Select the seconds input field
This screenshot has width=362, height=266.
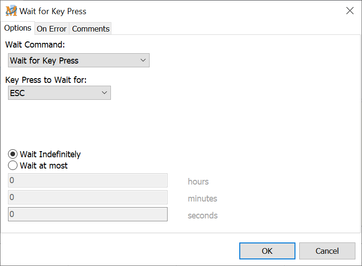point(88,214)
